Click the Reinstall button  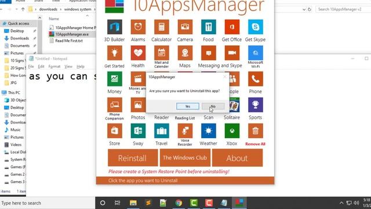pyautogui.click(x=133, y=158)
